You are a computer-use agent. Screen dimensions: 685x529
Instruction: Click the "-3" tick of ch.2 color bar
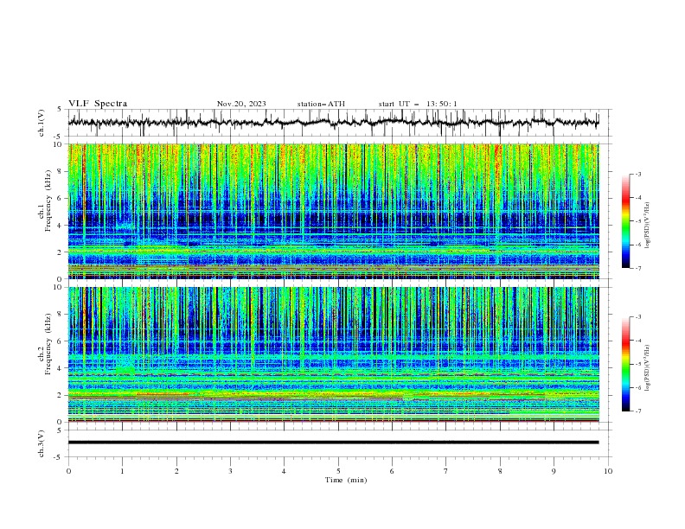pos(638,317)
